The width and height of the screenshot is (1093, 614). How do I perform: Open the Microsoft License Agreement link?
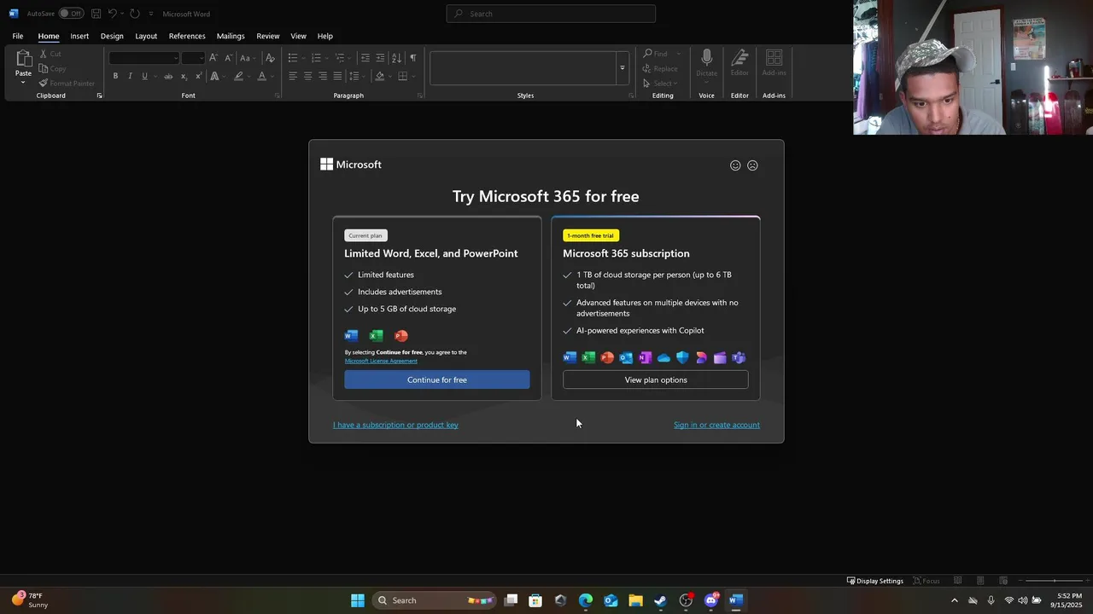(x=381, y=361)
